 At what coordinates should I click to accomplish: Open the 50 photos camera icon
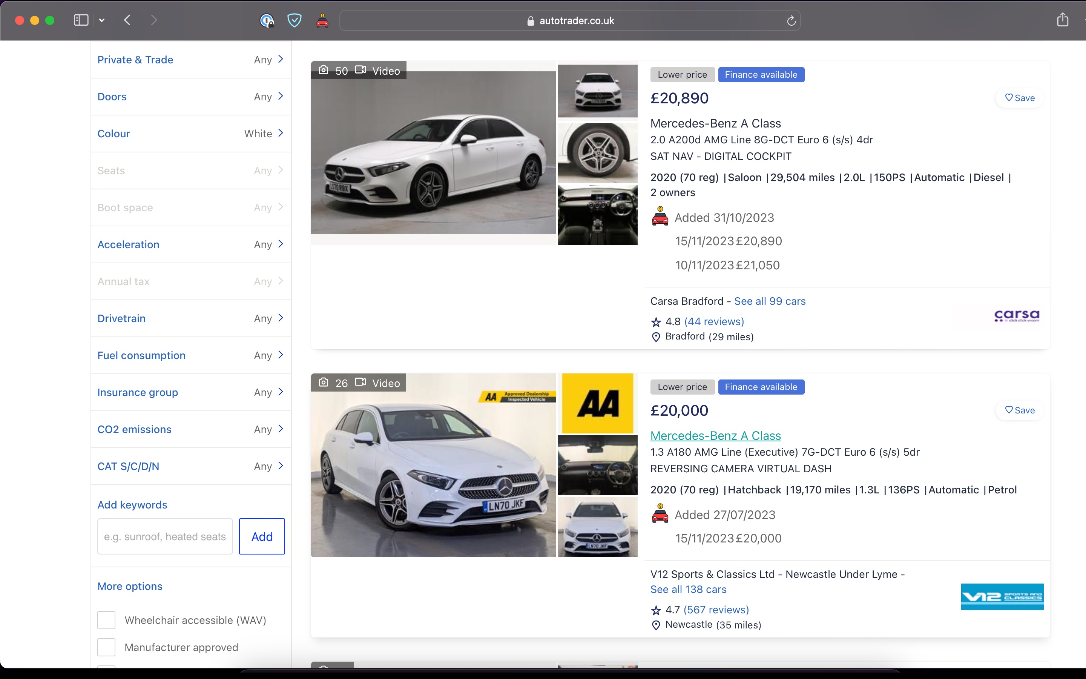click(x=324, y=70)
